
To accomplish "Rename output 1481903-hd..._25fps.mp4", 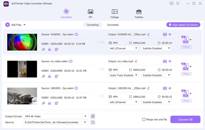I will (148, 88).
